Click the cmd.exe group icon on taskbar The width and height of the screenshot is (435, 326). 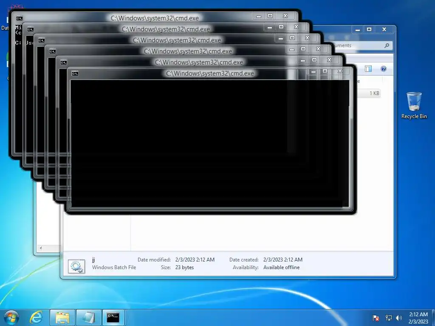click(113, 318)
